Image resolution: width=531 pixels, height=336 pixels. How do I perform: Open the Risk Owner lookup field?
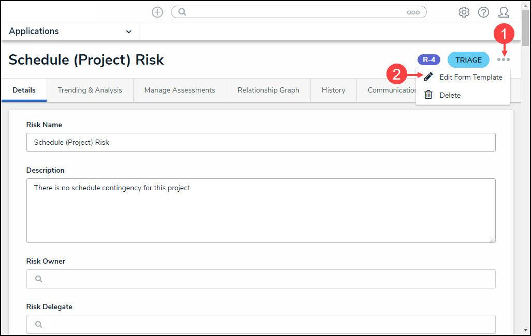pos(261,279)
